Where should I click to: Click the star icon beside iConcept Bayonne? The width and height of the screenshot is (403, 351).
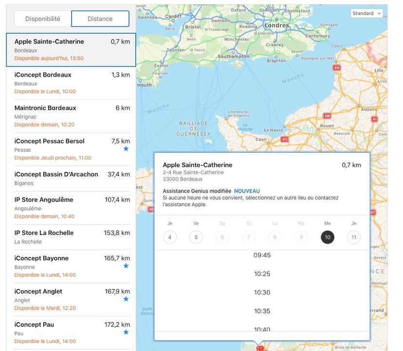[x=126, y=266]
